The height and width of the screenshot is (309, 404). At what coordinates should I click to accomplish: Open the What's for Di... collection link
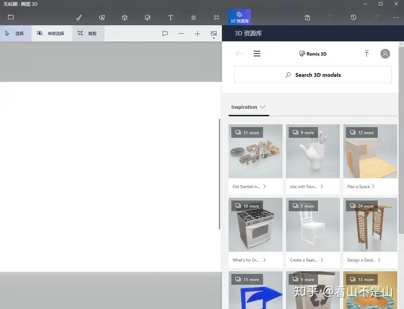pos(249,260)
